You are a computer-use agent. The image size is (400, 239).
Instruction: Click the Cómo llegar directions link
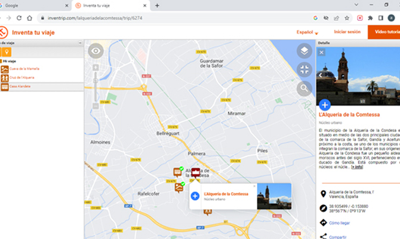(x=339, y=223)
